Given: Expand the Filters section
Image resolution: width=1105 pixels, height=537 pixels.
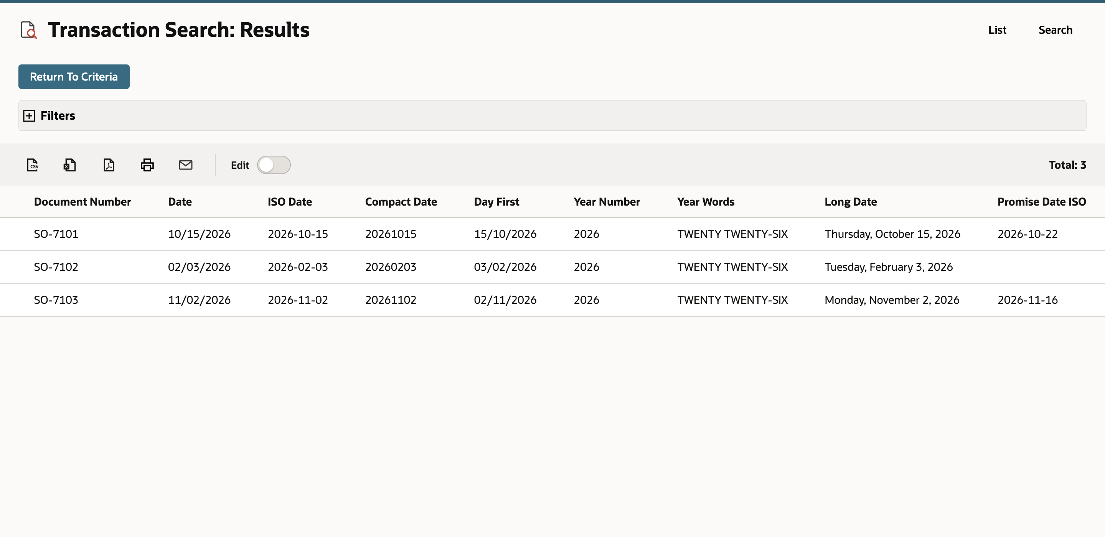Looking at the screenshot, I should [29, 115].
